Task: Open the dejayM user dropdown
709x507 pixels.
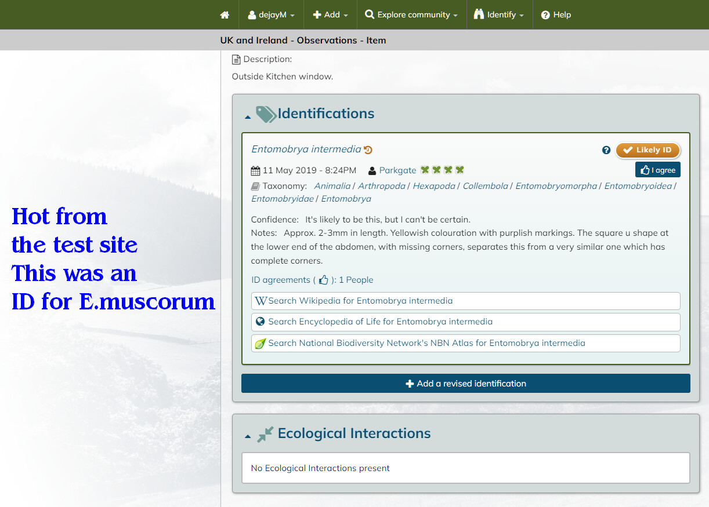Action: [271, 14]
